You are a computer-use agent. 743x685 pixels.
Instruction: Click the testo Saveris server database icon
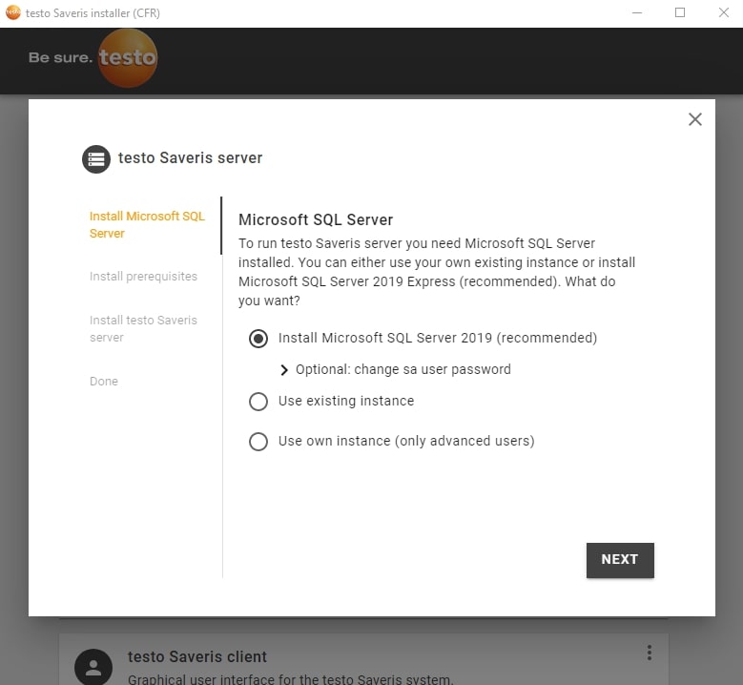(x=96, y=158)
